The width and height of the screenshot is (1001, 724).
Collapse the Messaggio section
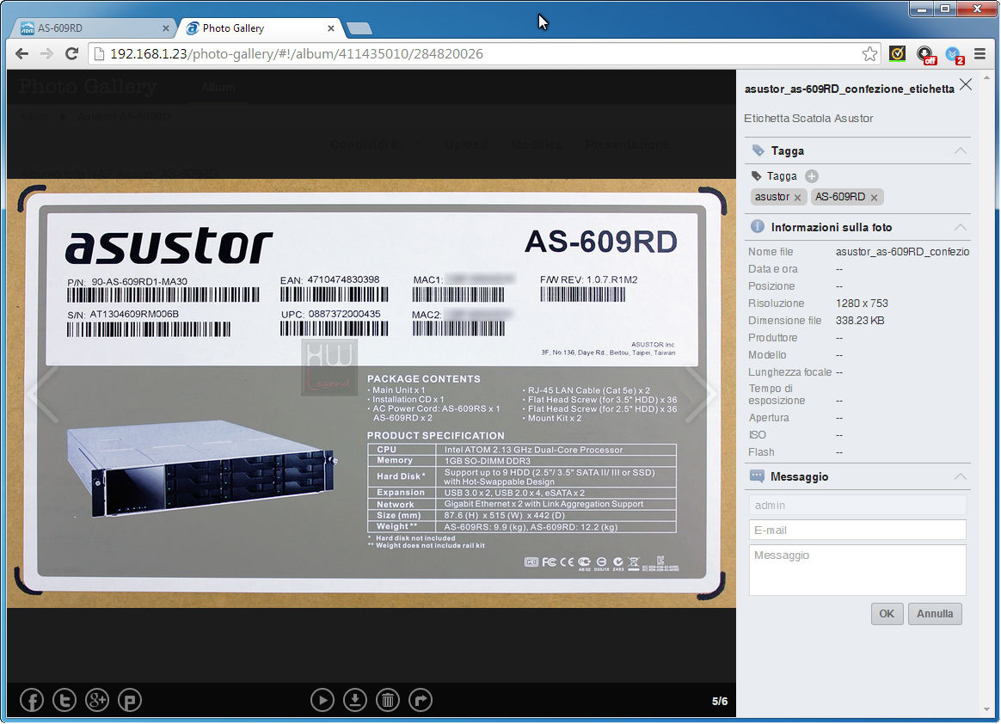[960, 476]
